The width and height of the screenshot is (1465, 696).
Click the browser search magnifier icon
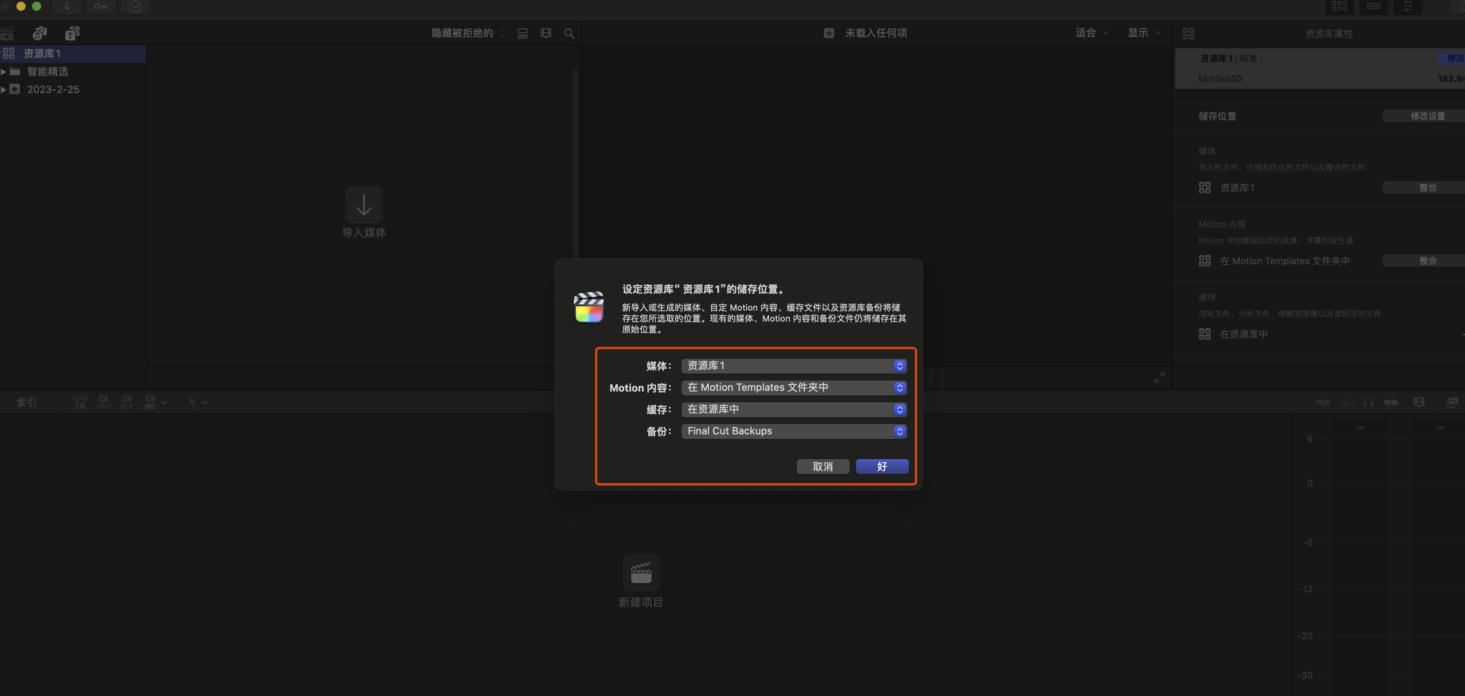(569, 33)
